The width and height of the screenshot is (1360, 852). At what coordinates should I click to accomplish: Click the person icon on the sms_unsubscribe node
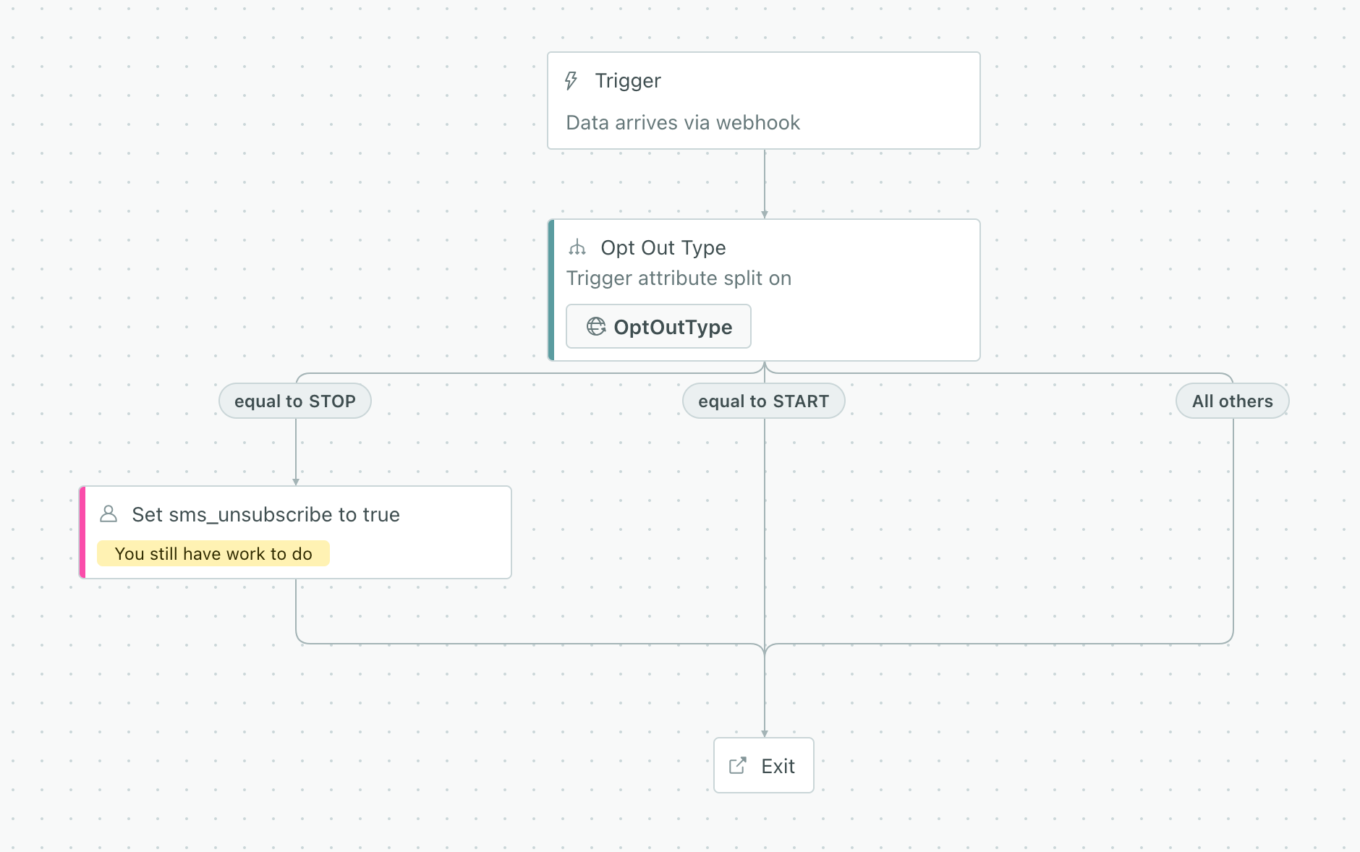coord(109,514)
